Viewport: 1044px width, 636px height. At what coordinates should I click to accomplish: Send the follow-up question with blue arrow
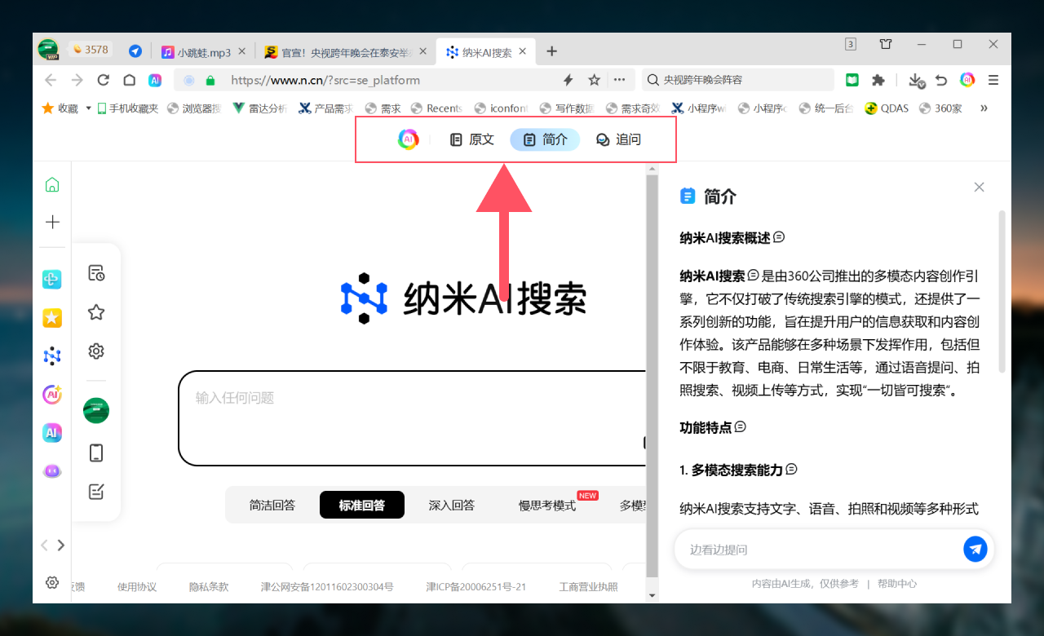pos(975,549)
